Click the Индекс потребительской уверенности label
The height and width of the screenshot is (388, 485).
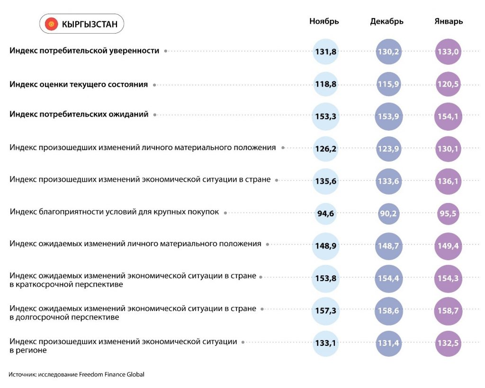point(84,51)
